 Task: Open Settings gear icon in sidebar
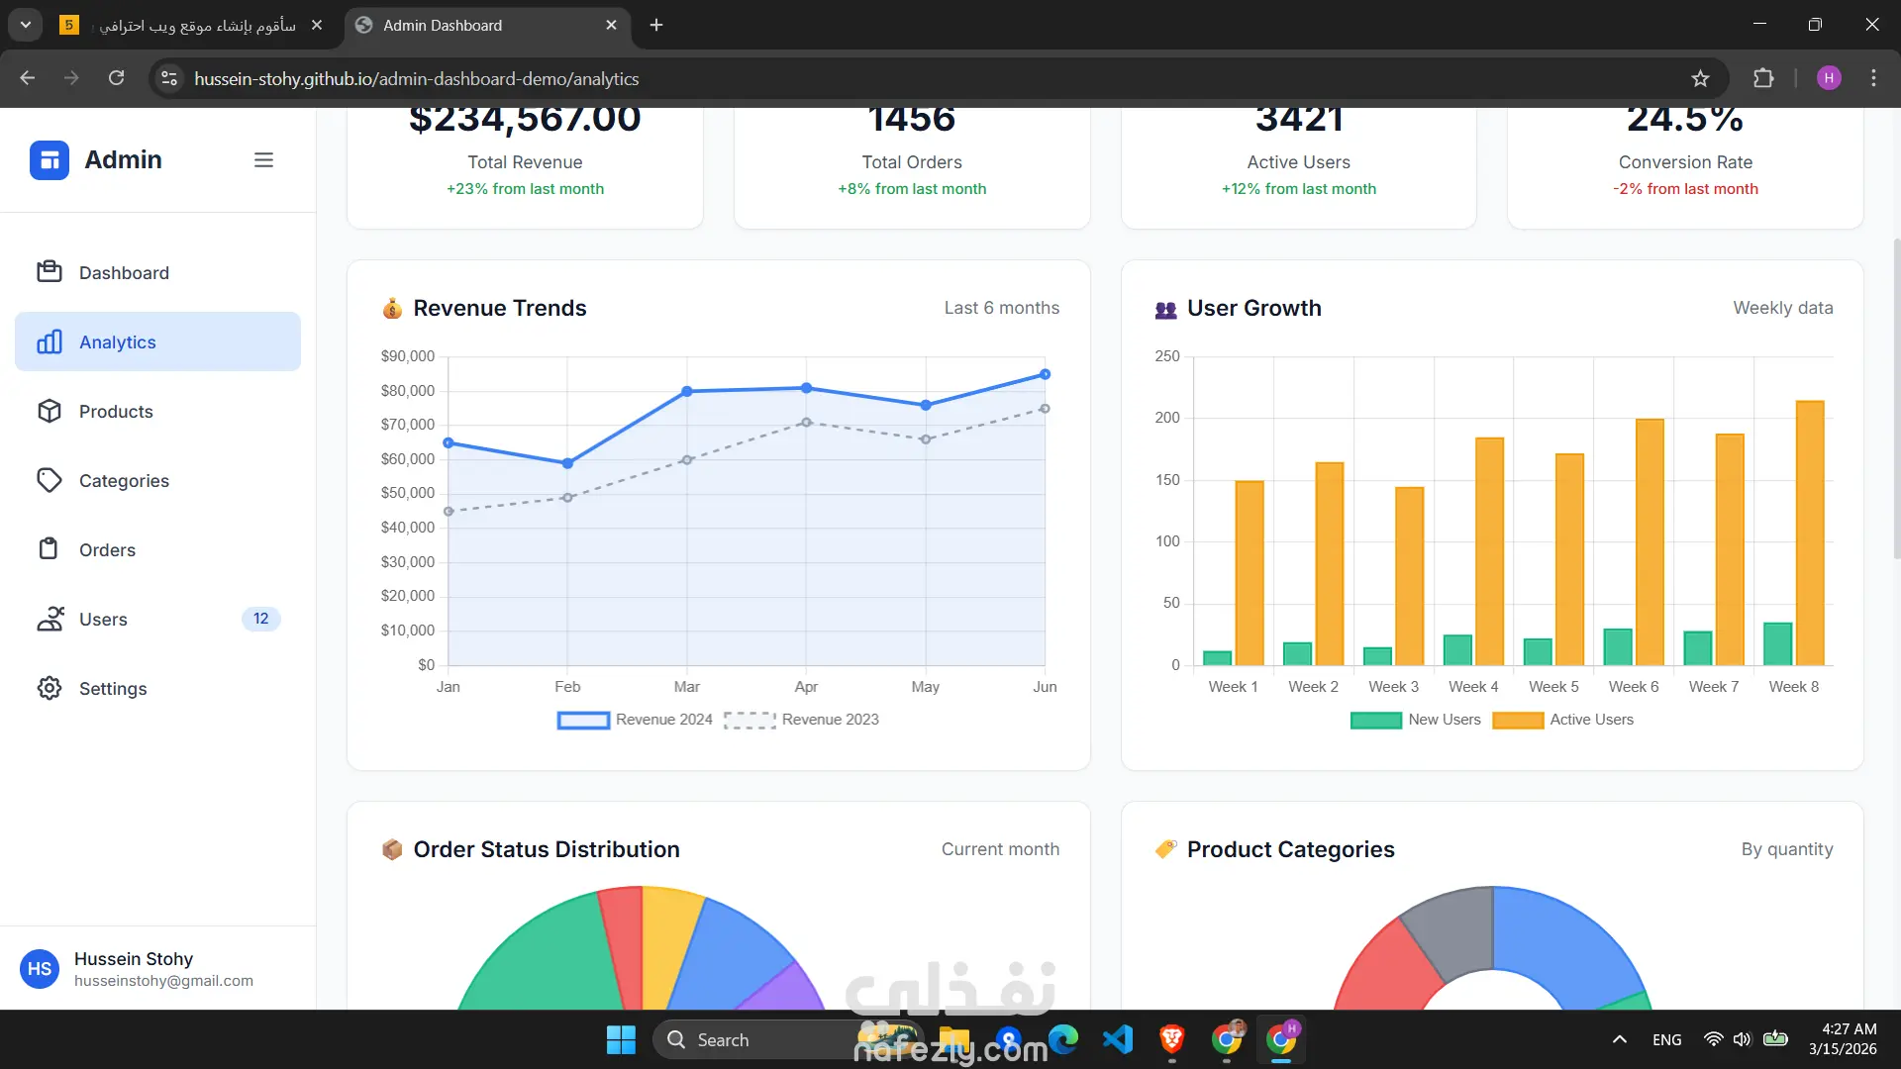(x=50, y=688)
